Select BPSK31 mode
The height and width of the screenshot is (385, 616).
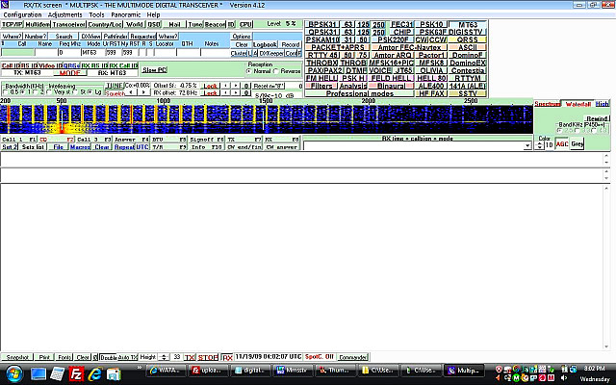[x=322, y=24]
